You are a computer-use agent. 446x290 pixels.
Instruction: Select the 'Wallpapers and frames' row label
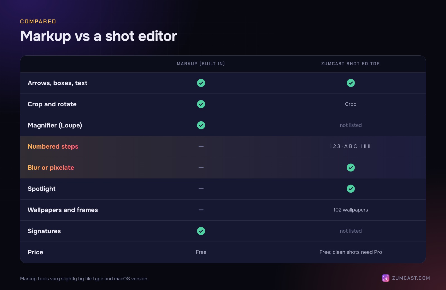pos(63,210)
